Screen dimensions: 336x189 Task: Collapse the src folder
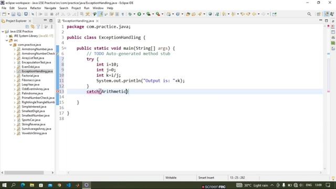(x=7, y=40)
